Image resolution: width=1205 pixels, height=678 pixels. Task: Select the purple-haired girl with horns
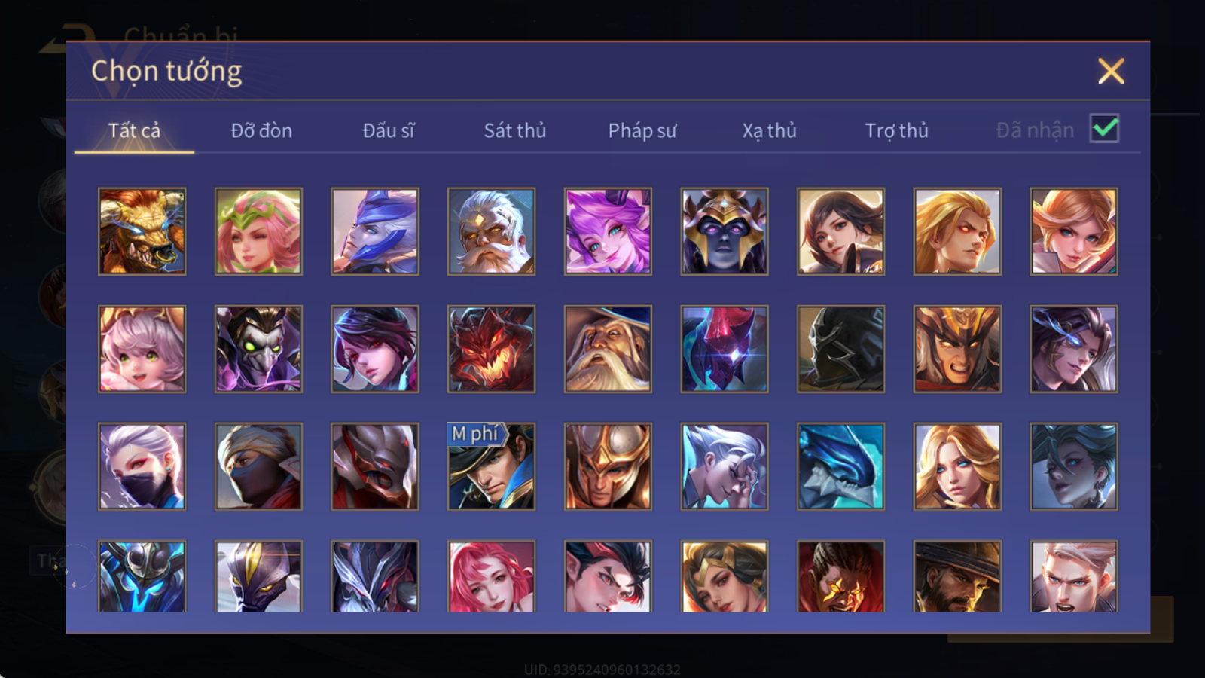[608, 231]
